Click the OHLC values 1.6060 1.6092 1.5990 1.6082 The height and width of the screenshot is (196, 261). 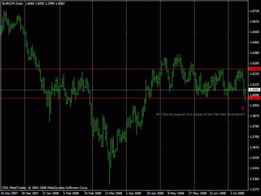click(45, 3)
